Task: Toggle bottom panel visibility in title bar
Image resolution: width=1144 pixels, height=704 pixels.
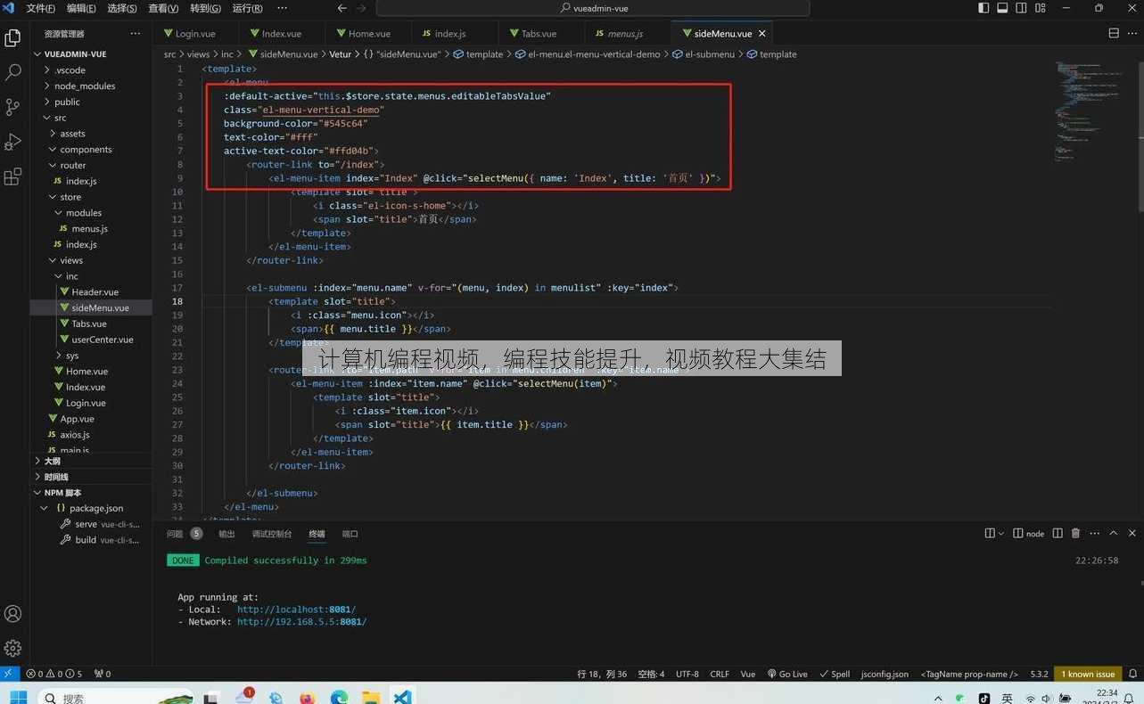Action: tap(1002, 8)
